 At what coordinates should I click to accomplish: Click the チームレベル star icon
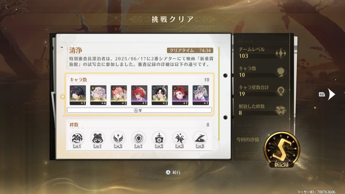click(281, 53)
